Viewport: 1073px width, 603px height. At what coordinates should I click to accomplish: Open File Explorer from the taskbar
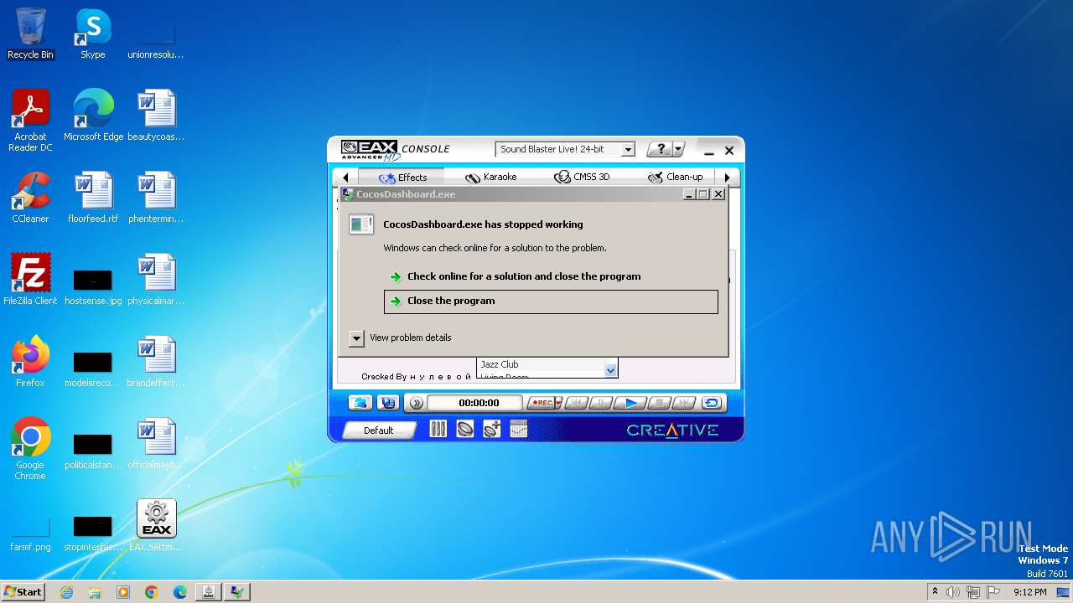pyautogui.click(x=95, y=592)
